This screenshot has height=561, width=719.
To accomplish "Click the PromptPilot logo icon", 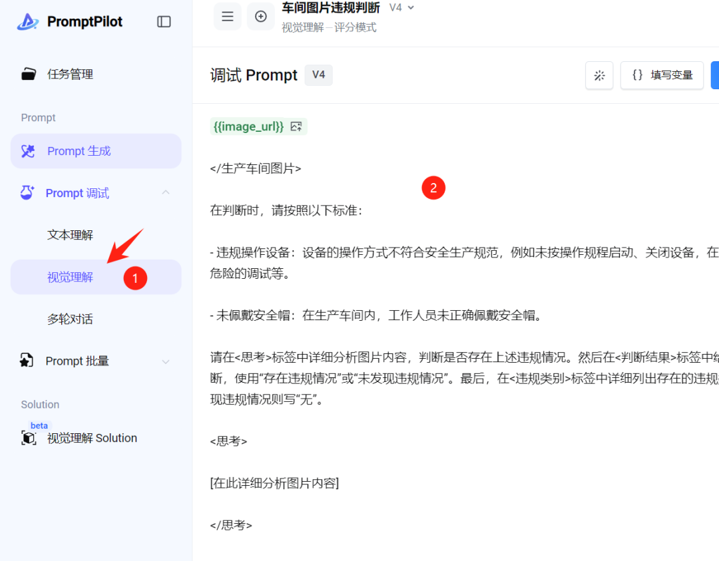I will tap(28, 21).
